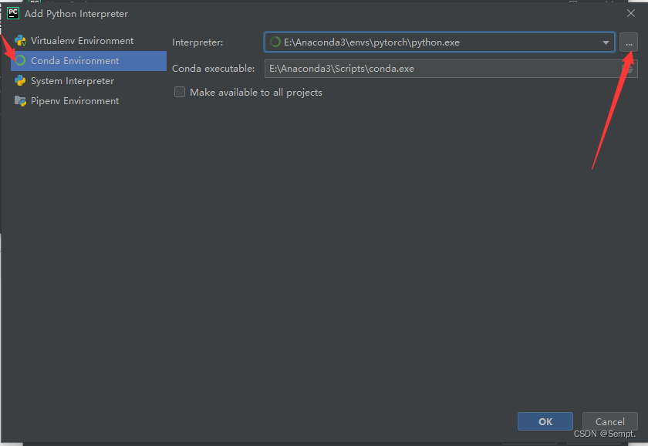Select Conda Environment option
The image size is (648, 446).
click(x=89, y=61)
